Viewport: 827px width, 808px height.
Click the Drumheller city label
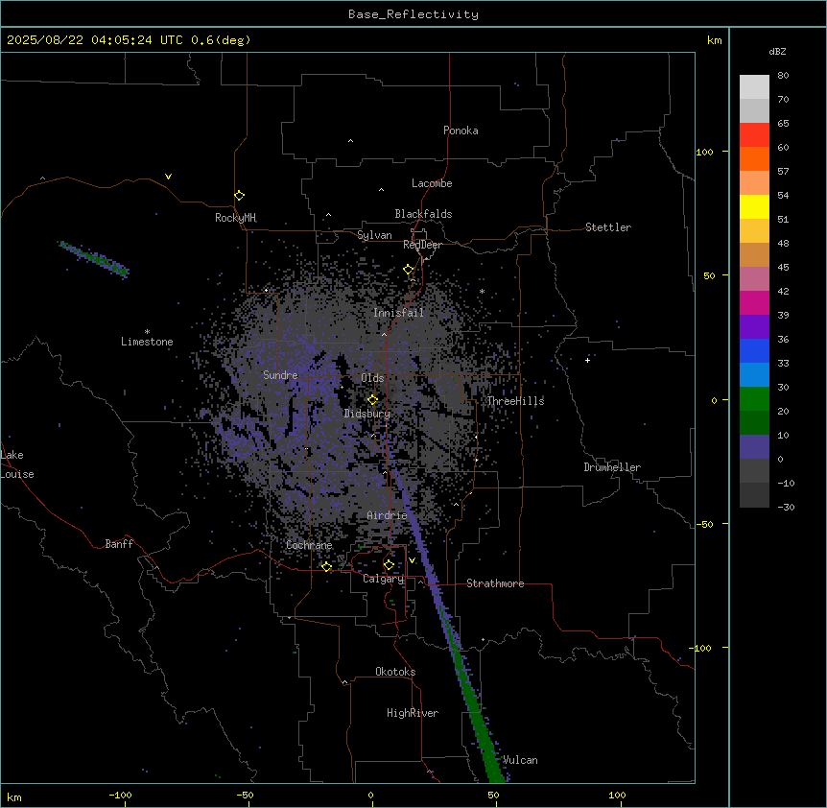[612, 467]
